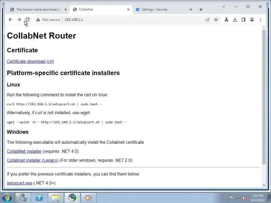Switch to 'The domain name download.com' tab

click(38, 10)
